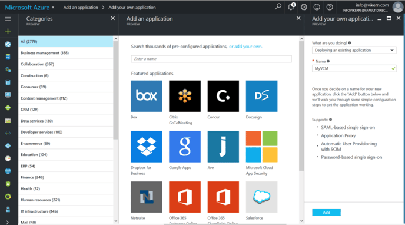
Task: Collapse breadcrumb with the double chevron
Action: 53,7
